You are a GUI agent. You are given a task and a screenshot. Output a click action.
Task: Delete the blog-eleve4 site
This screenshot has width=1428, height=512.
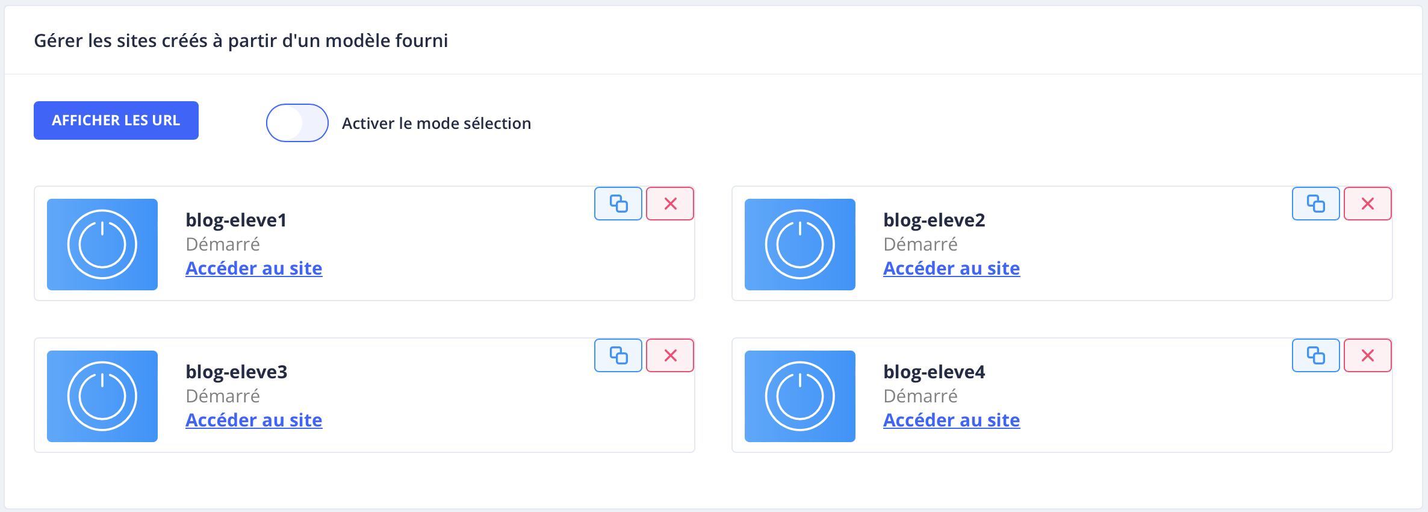click(1367, 355)
